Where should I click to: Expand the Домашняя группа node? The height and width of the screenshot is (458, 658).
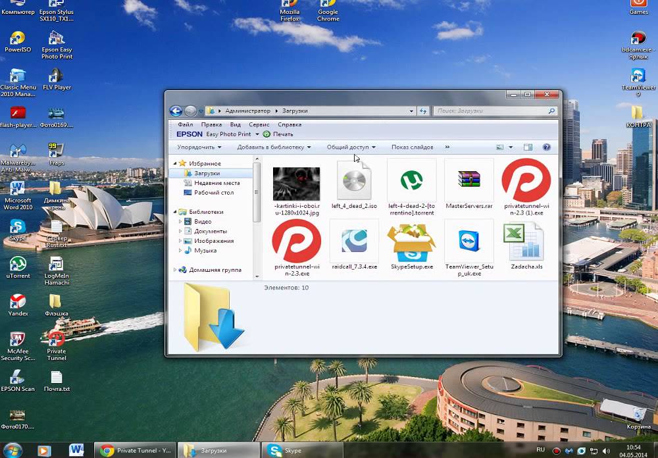[175, 270]
